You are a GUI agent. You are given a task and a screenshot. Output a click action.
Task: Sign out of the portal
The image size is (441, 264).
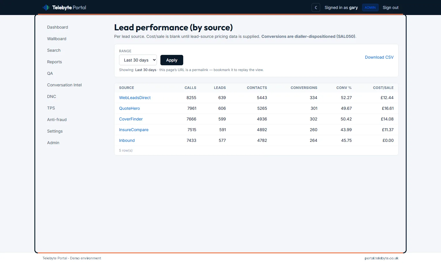pyautogui.click(x=390, y=8)
